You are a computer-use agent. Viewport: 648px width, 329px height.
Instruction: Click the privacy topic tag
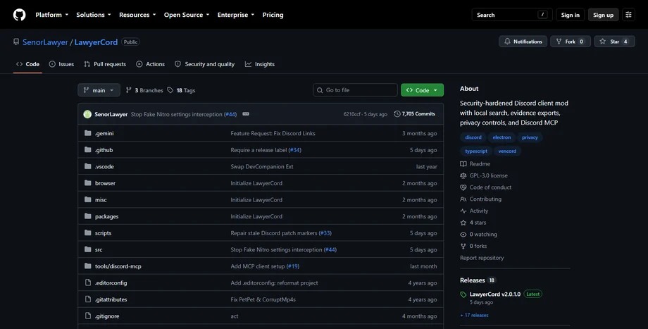pyautogui.click(x=530, y=137)
